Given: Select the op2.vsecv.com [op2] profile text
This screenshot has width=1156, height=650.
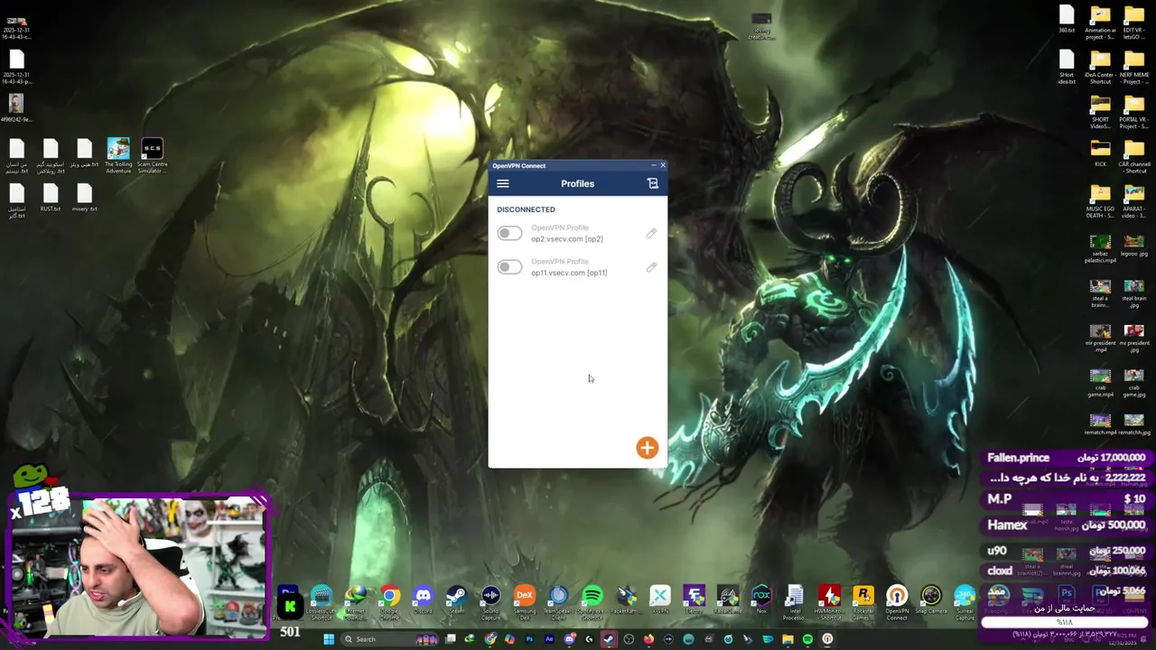Looking at the screenshot, I should [567, 239].
